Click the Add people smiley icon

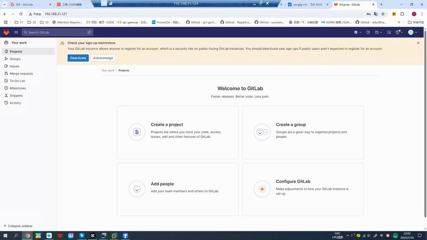click(x=137, y=189)
